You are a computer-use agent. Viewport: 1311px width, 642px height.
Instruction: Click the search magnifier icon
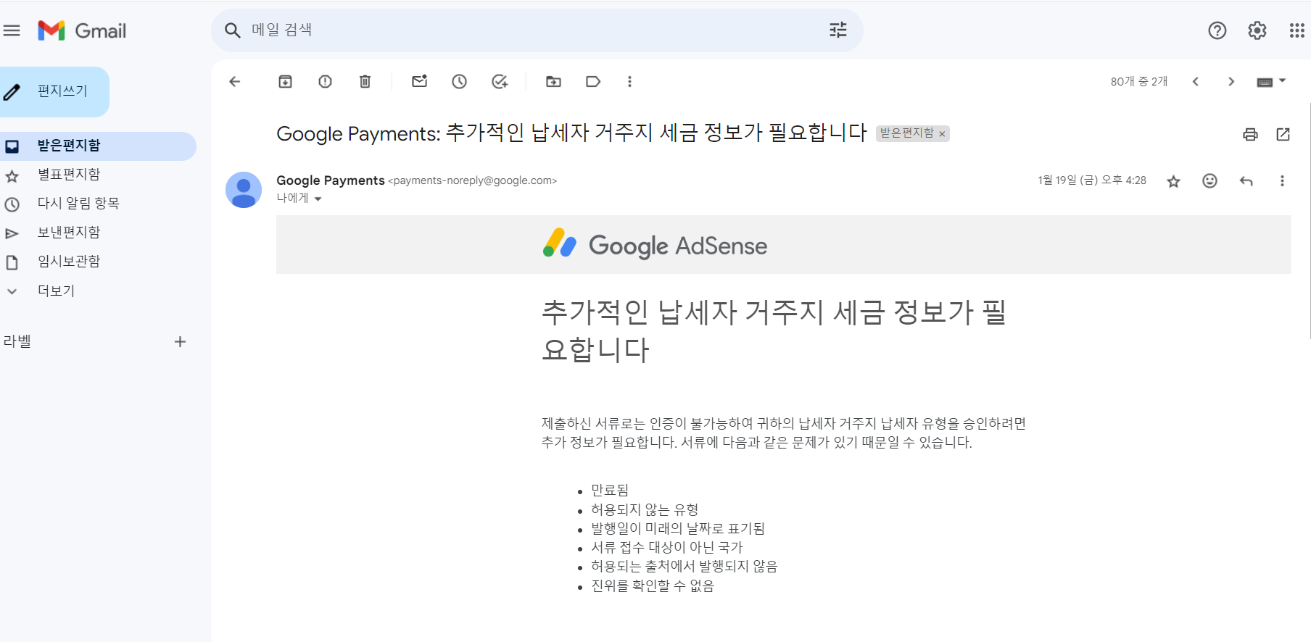[x=232, y=30]
